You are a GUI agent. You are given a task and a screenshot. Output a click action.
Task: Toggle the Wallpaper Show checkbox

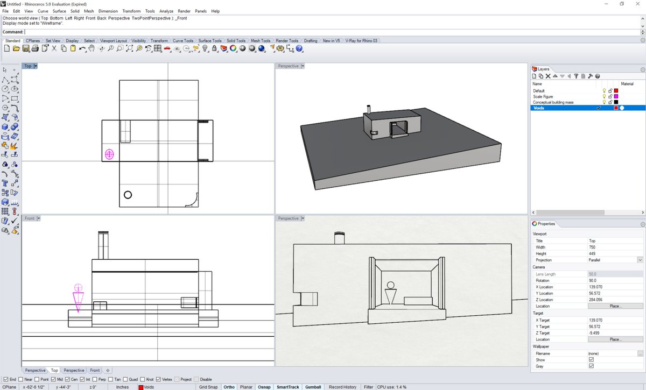tap(591, 359)
